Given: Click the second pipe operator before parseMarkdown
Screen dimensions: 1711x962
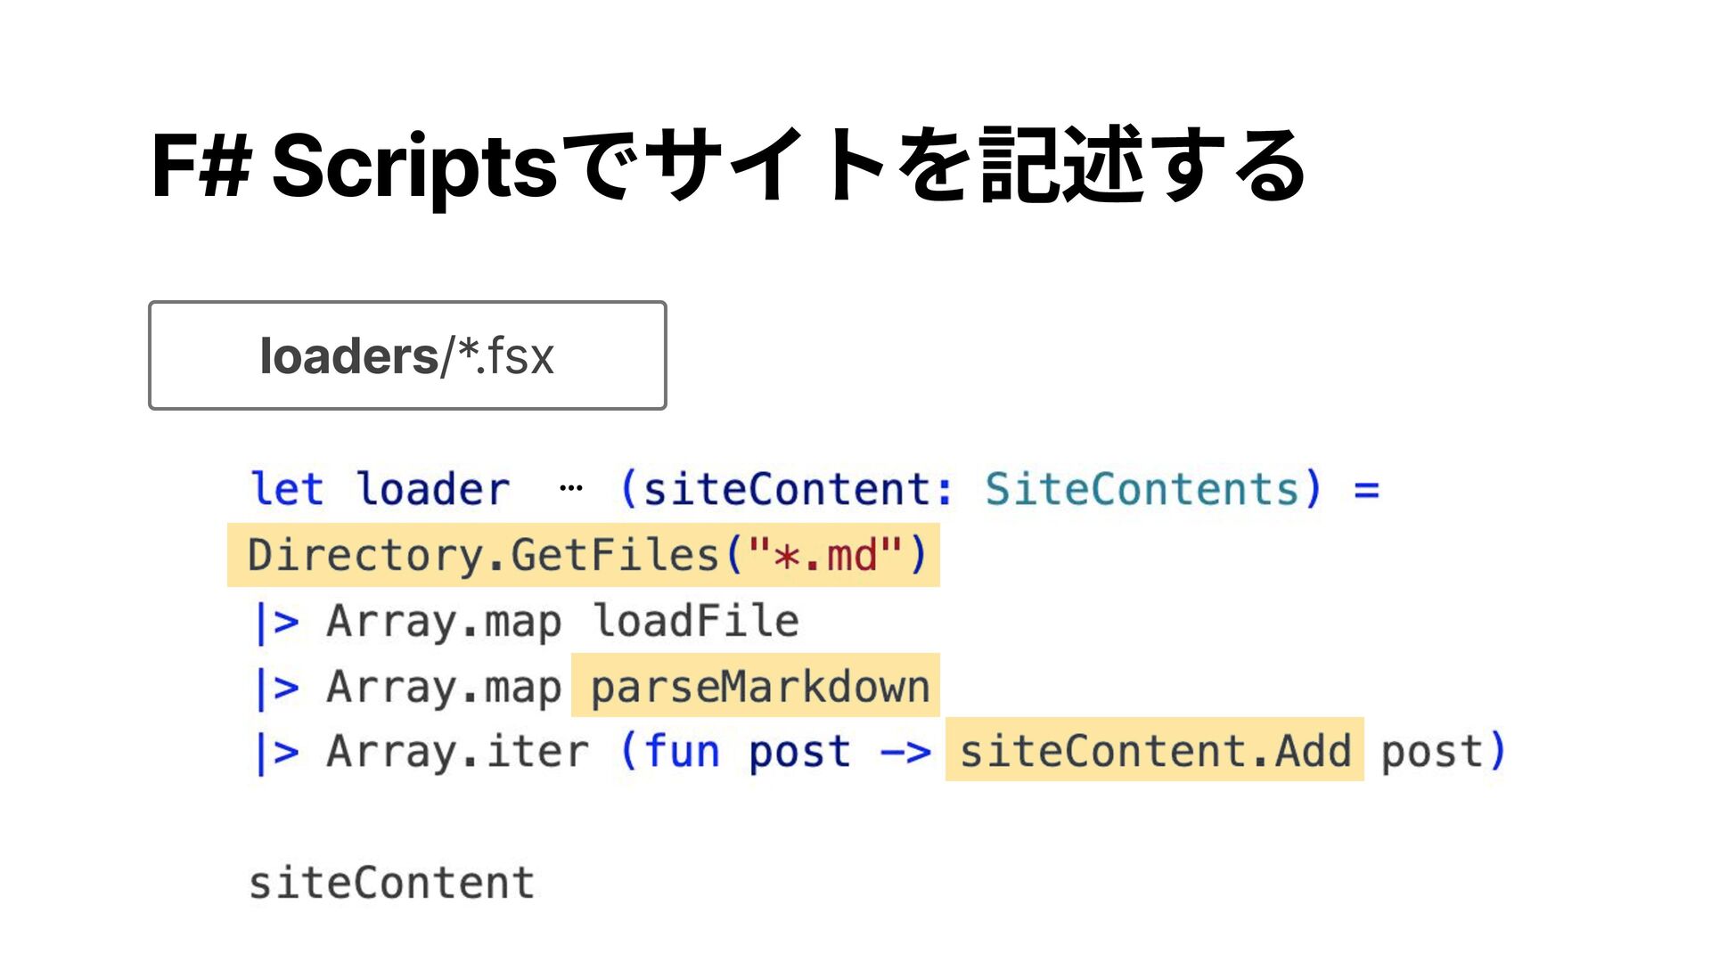Looking at the screenshot, I should (276, 688).
